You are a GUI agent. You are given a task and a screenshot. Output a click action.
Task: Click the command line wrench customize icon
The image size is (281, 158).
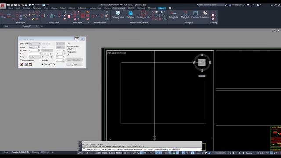[80, 147]
